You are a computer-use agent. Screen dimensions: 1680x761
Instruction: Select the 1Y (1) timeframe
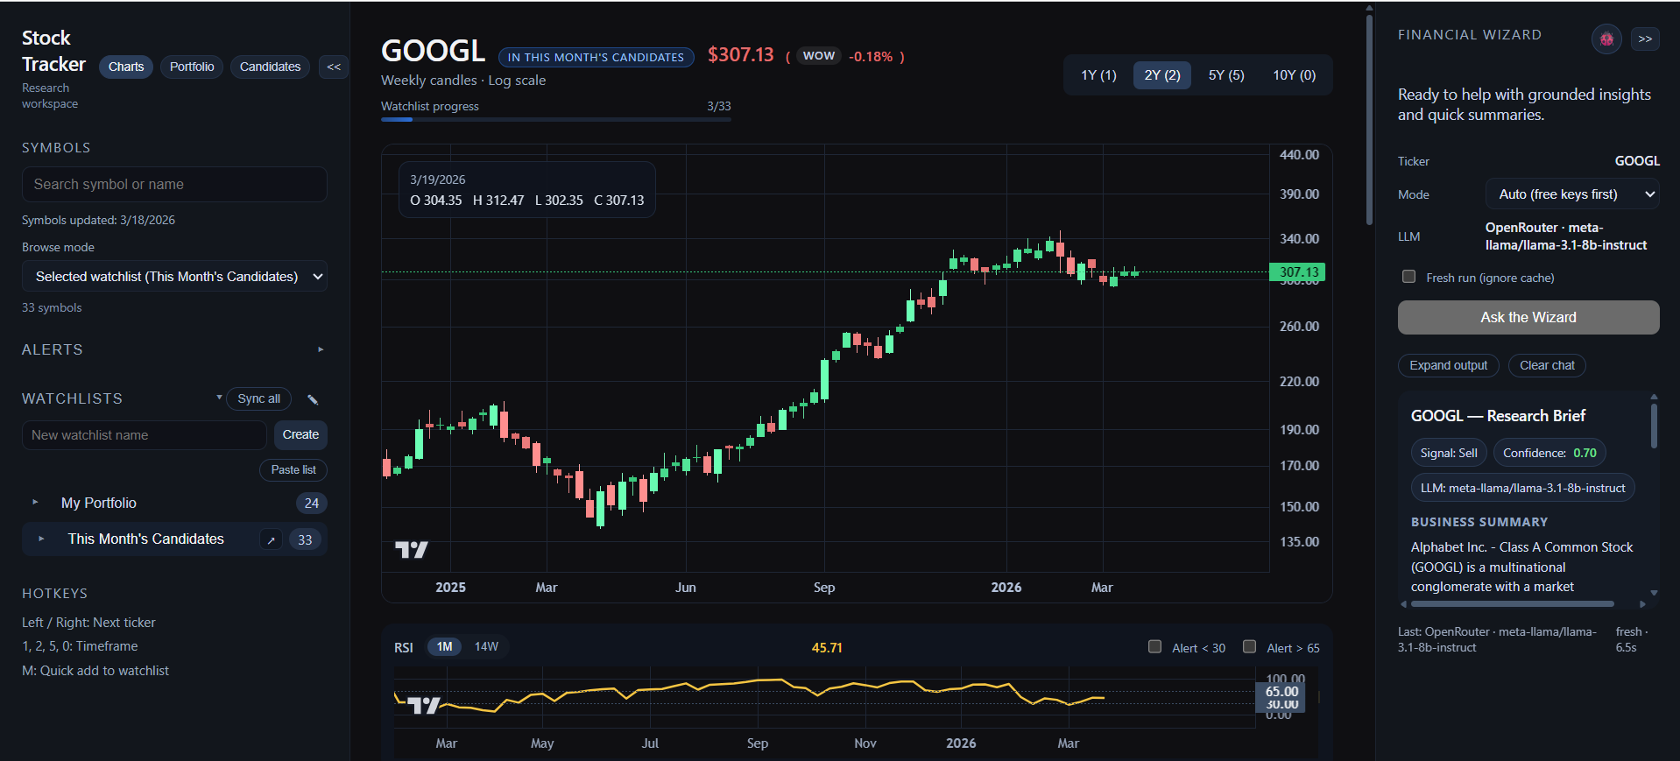point(1098,75)
